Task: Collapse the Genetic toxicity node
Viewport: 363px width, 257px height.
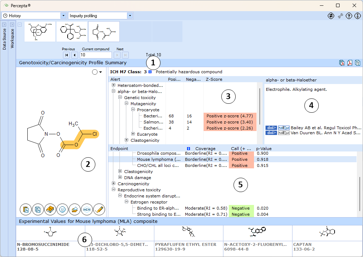Action: 120,97
